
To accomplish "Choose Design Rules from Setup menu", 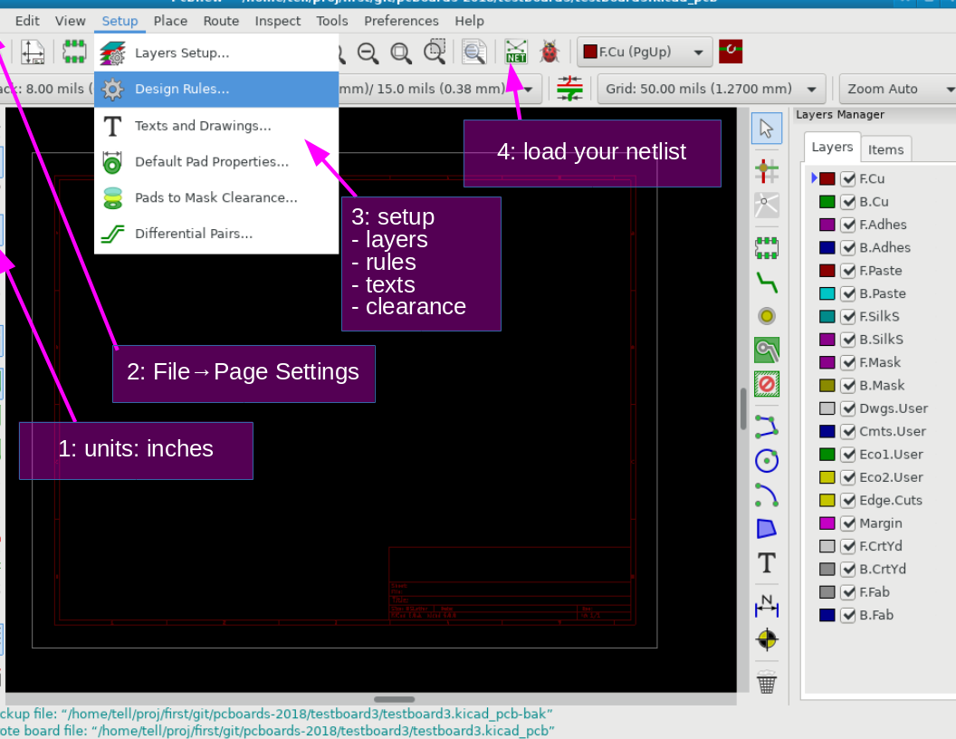I will click(182, 89).
